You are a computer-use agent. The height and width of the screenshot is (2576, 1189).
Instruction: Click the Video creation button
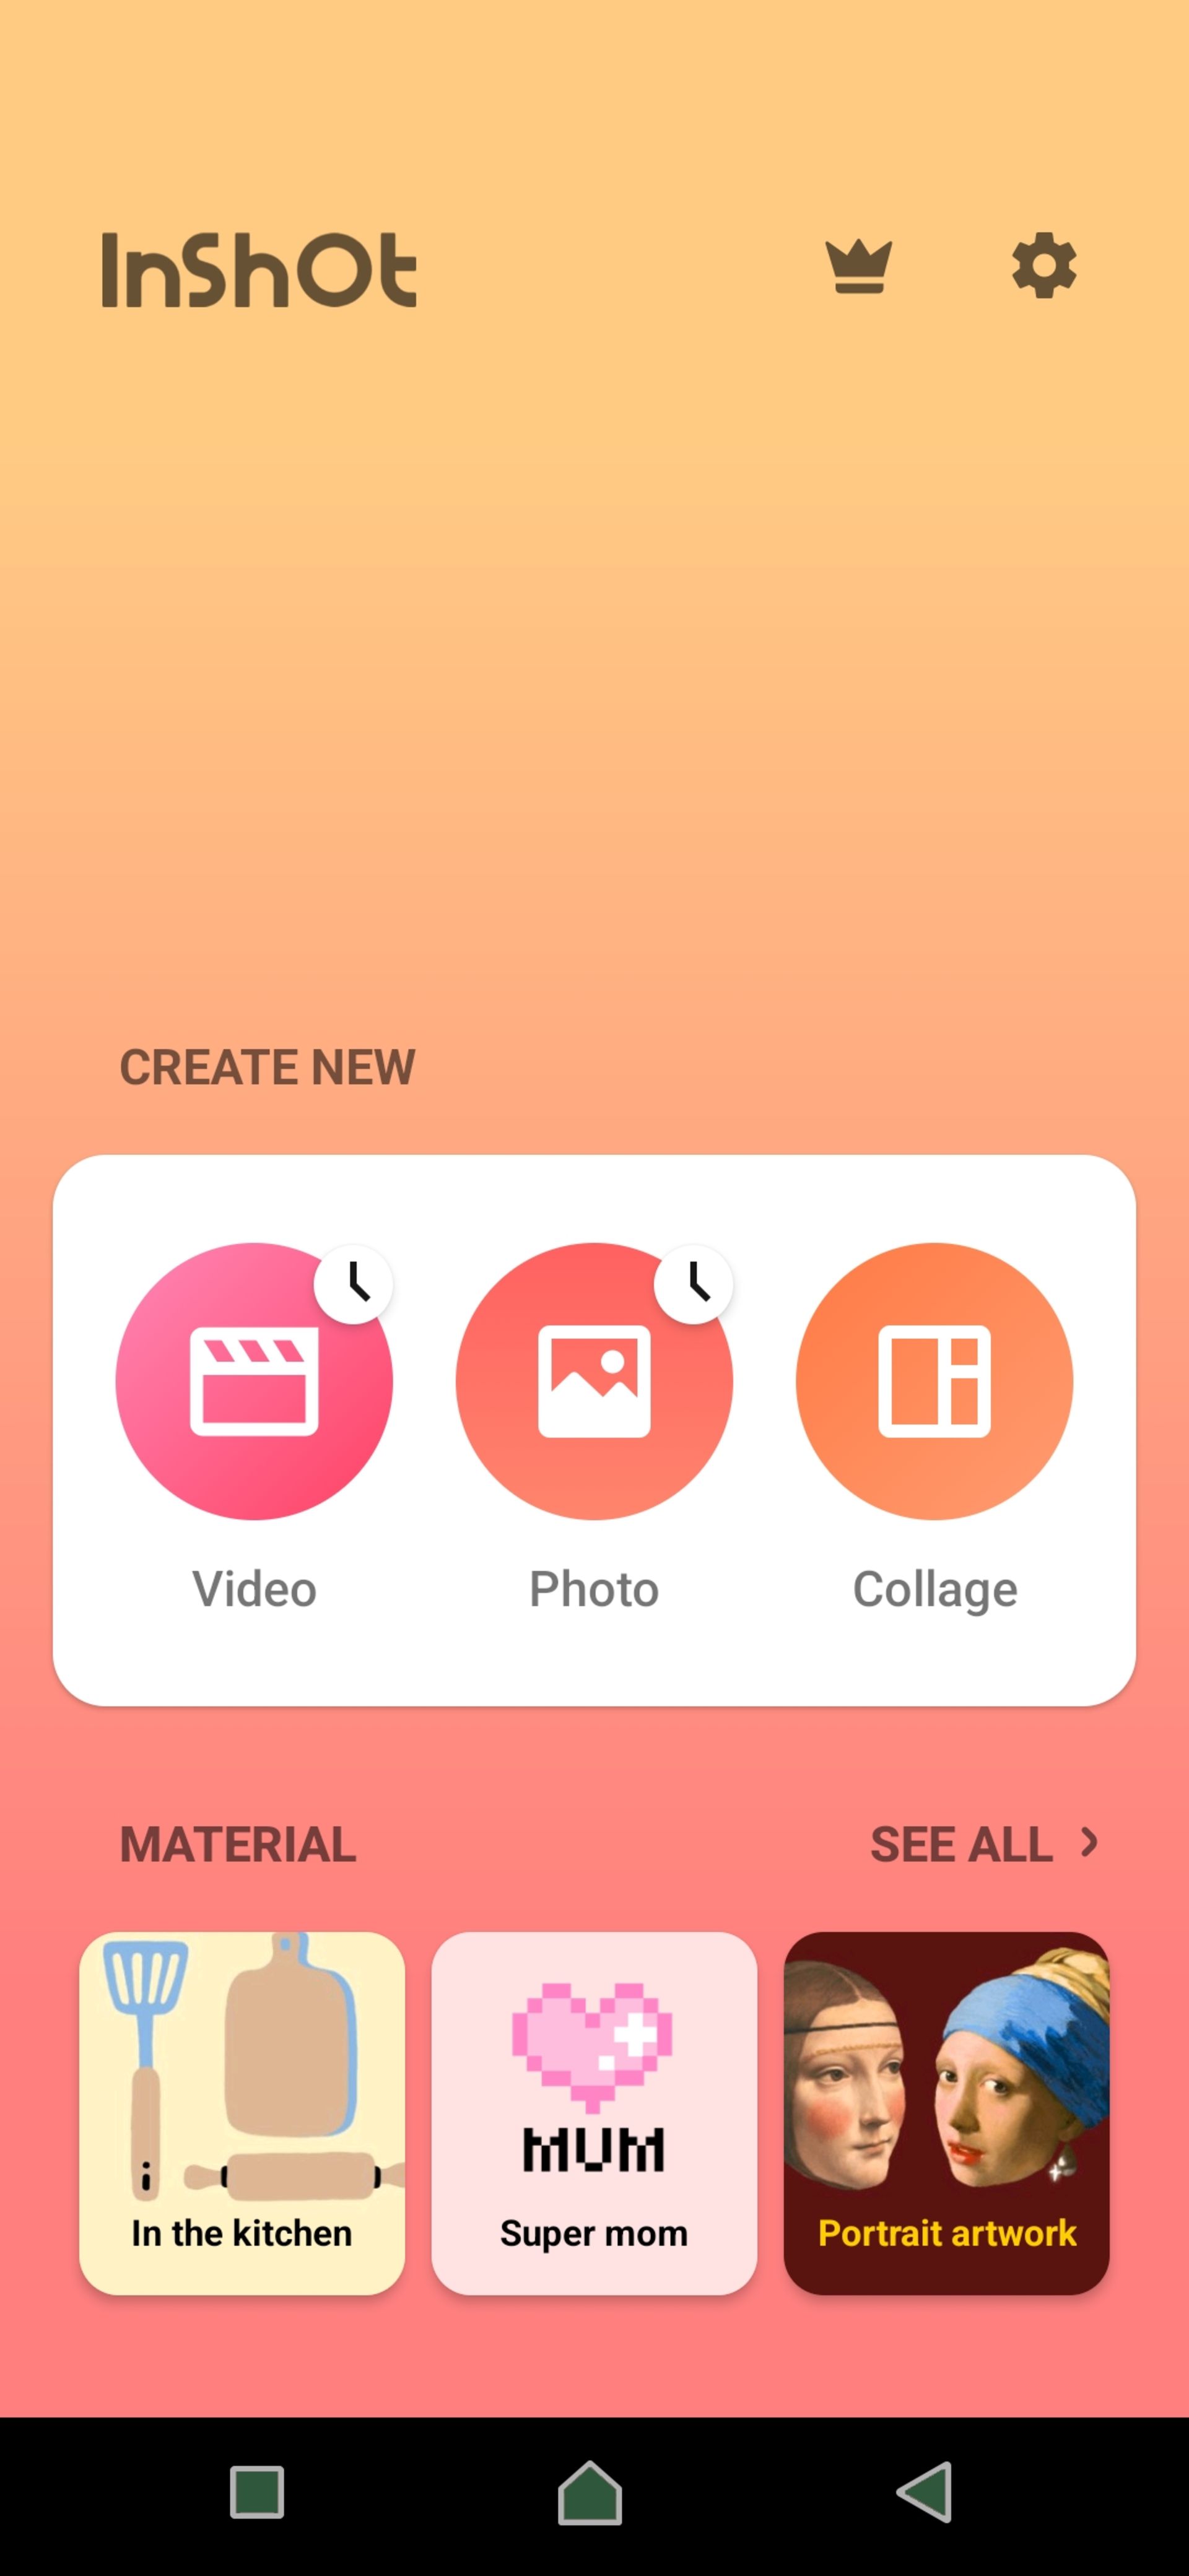(x=255, y=1382)
